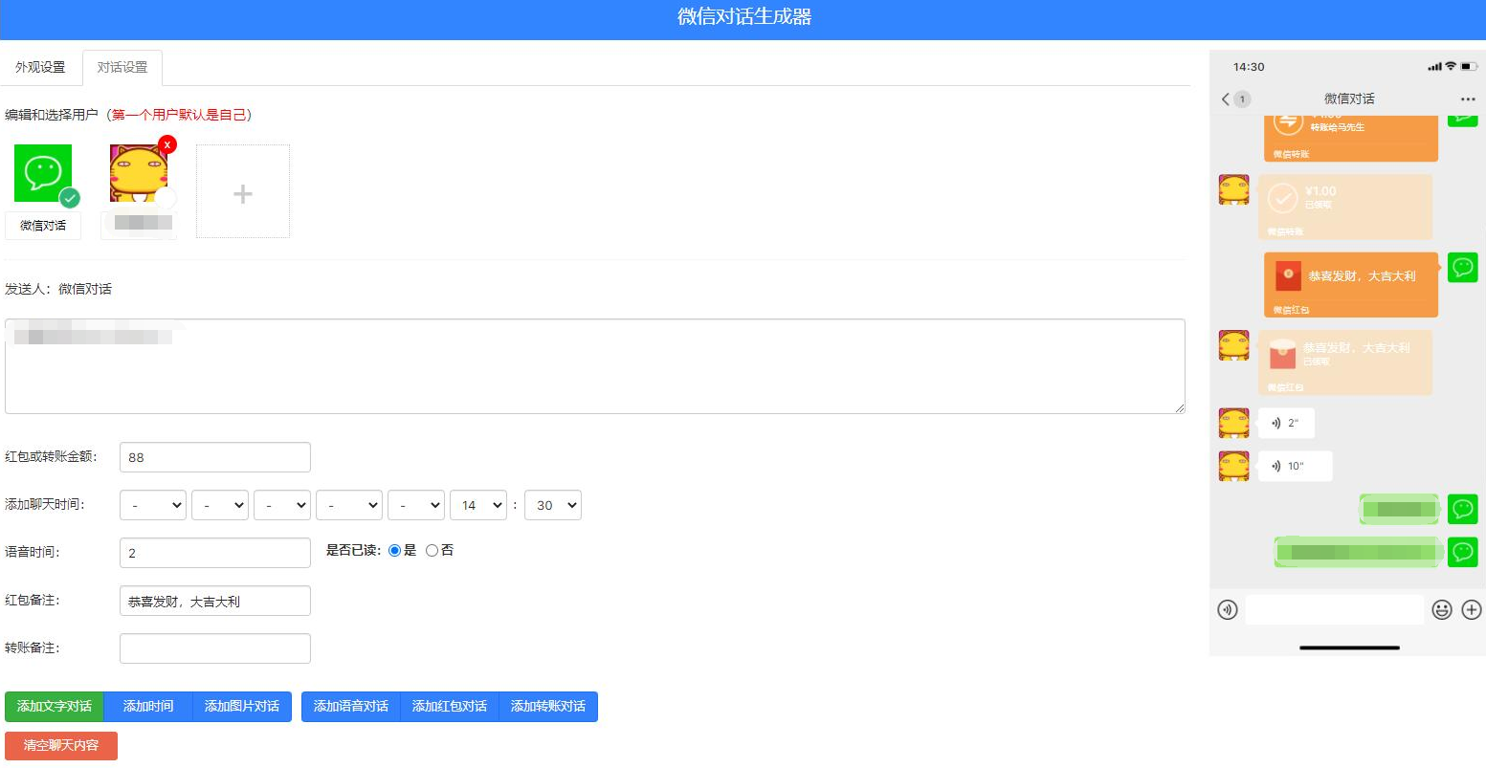The height and width of the screenshot is (768, 1486).
Task: Click the 添加图片对话 button
Action: [x=242, y=707]
